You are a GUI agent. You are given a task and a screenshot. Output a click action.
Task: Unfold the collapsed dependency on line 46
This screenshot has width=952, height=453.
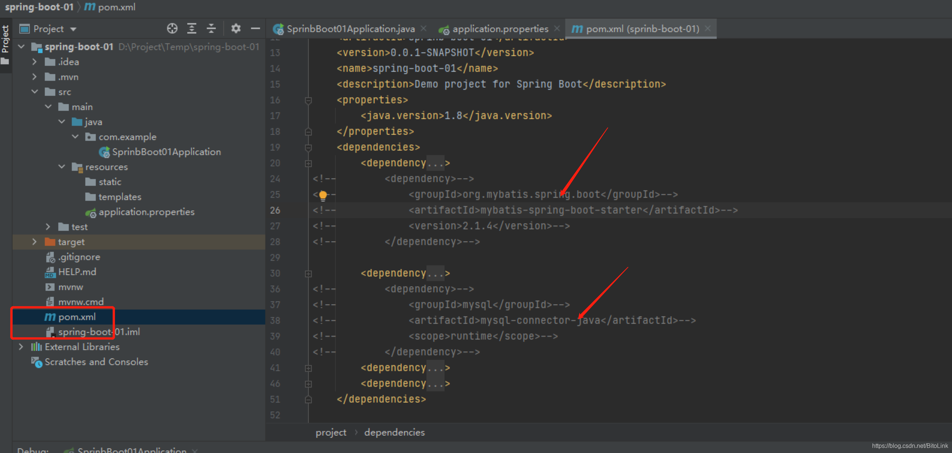308,384
